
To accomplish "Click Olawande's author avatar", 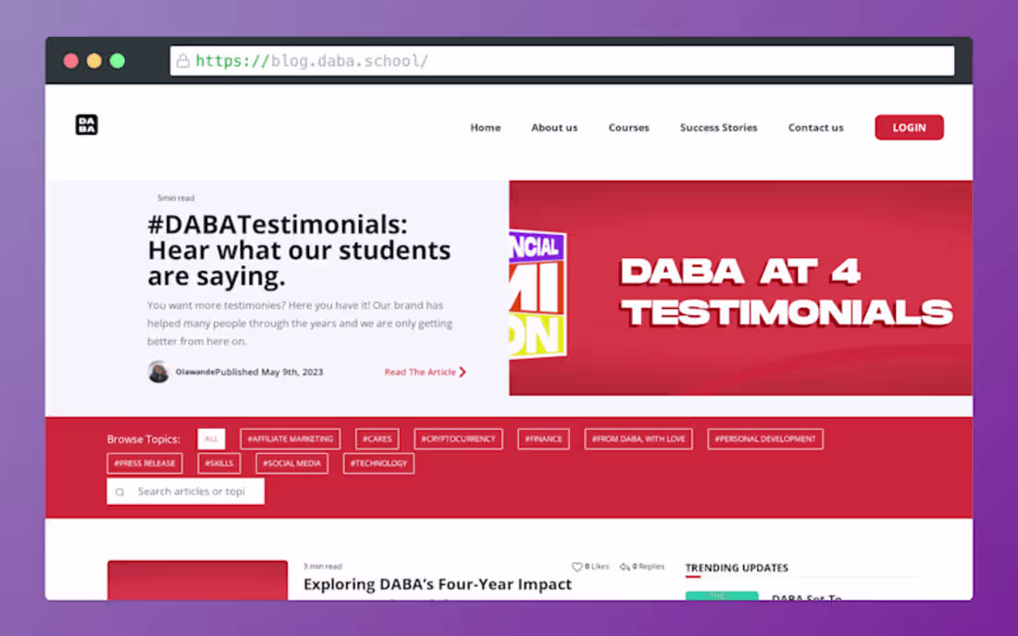I will tap(157, 371).
